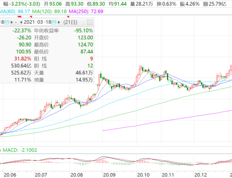This screenshot has height=178, width=232.
Task: Click the annualized return value -95.10%
Action: [x=83, y=31]
